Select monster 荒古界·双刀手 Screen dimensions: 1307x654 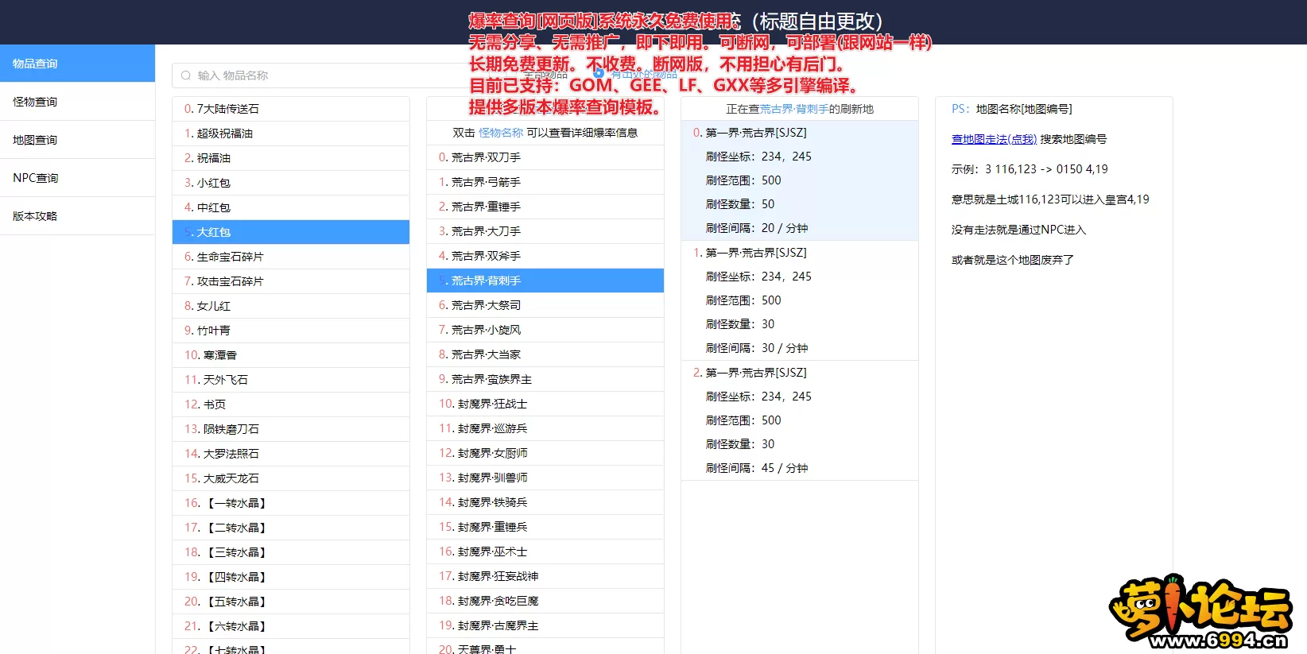pyautogui.click(x=545, y=157)
